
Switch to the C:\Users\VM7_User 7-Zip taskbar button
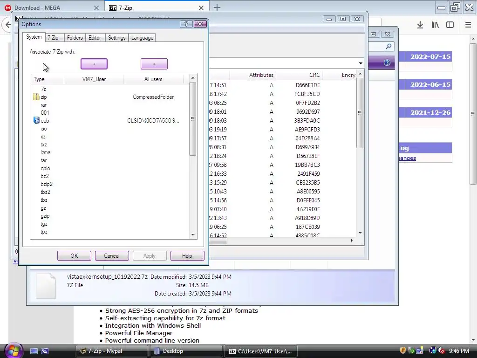click(x=261, y=351)
